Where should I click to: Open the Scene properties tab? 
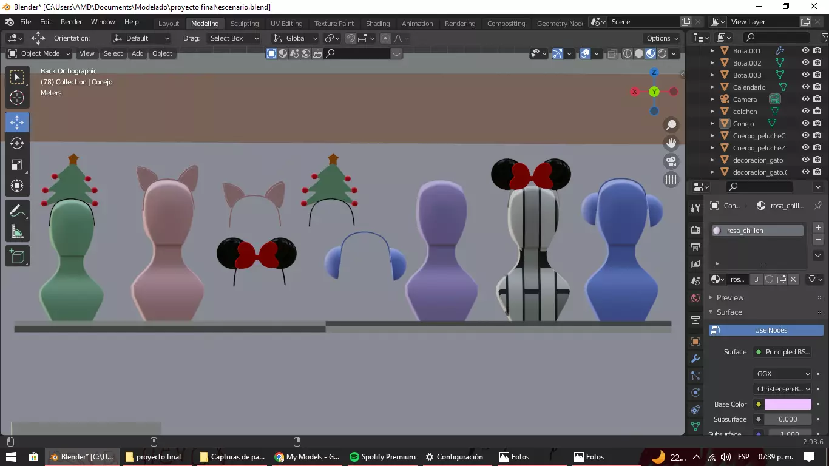pos(695,281)
